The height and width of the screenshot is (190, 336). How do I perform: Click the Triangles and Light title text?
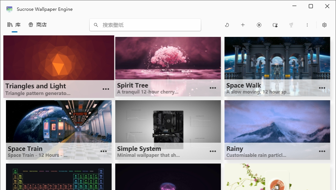(x=35, y=86)
